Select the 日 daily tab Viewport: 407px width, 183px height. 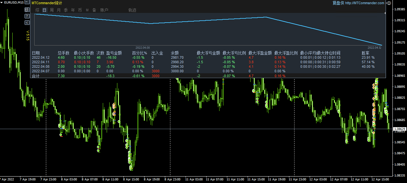point(45,10)
